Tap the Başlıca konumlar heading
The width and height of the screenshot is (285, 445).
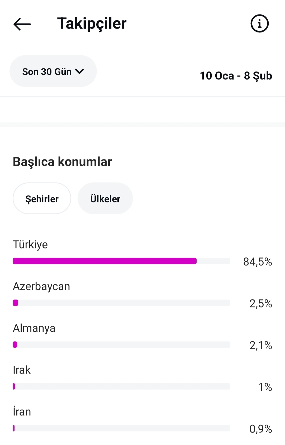coord(62,162)
